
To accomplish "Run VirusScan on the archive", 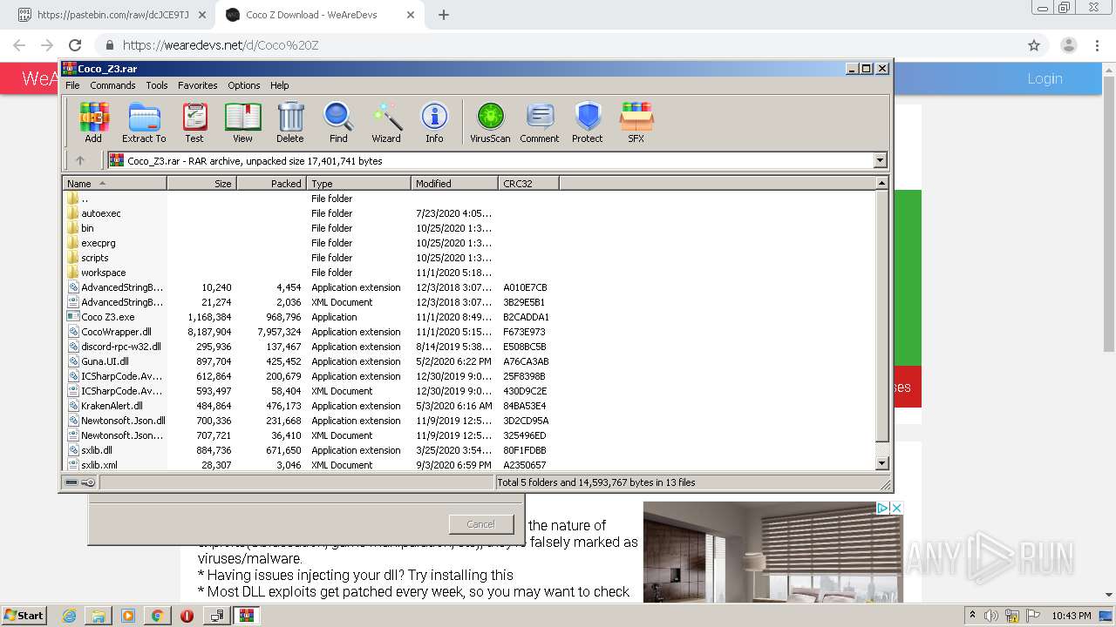I will pyautogui.click(x=490, y=122).
